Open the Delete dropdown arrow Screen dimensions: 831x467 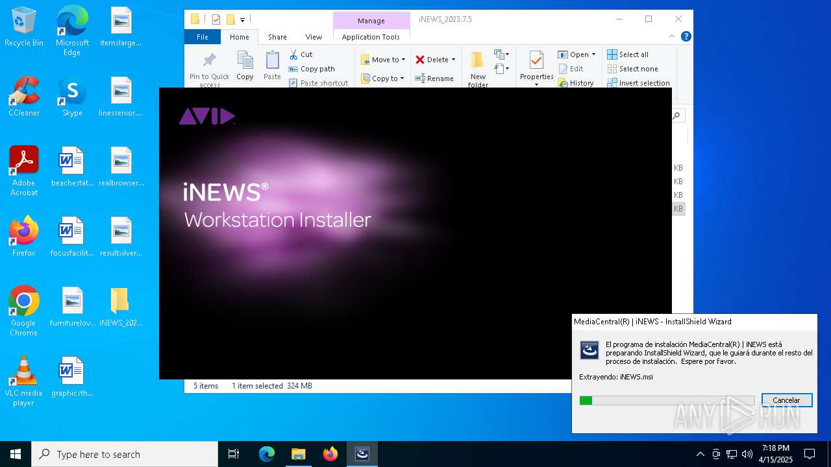[453, 60]
